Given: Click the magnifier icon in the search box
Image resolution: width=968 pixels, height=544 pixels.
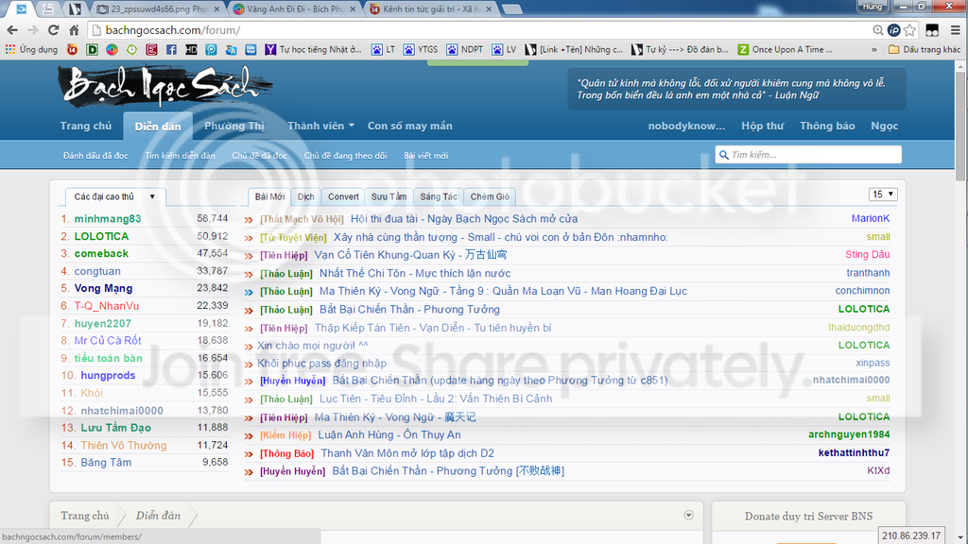Looking at the screenshot, I should [723, 155].
